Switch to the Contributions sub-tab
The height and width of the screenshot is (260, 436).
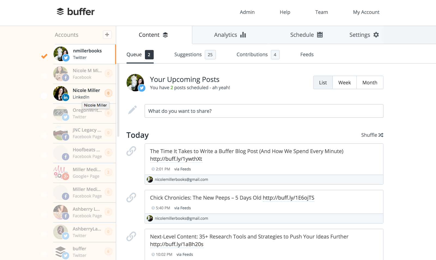click(x=258, y=55)
